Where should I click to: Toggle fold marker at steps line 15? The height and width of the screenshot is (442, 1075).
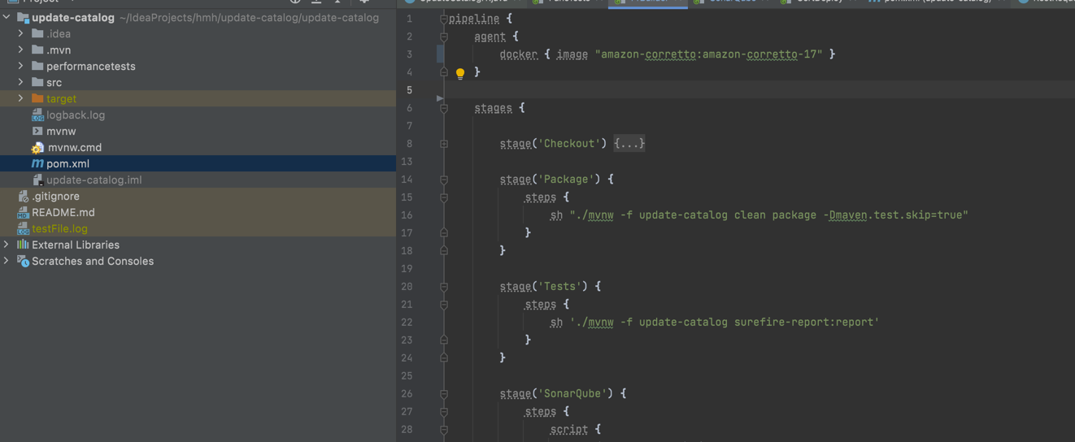point(444,197)
